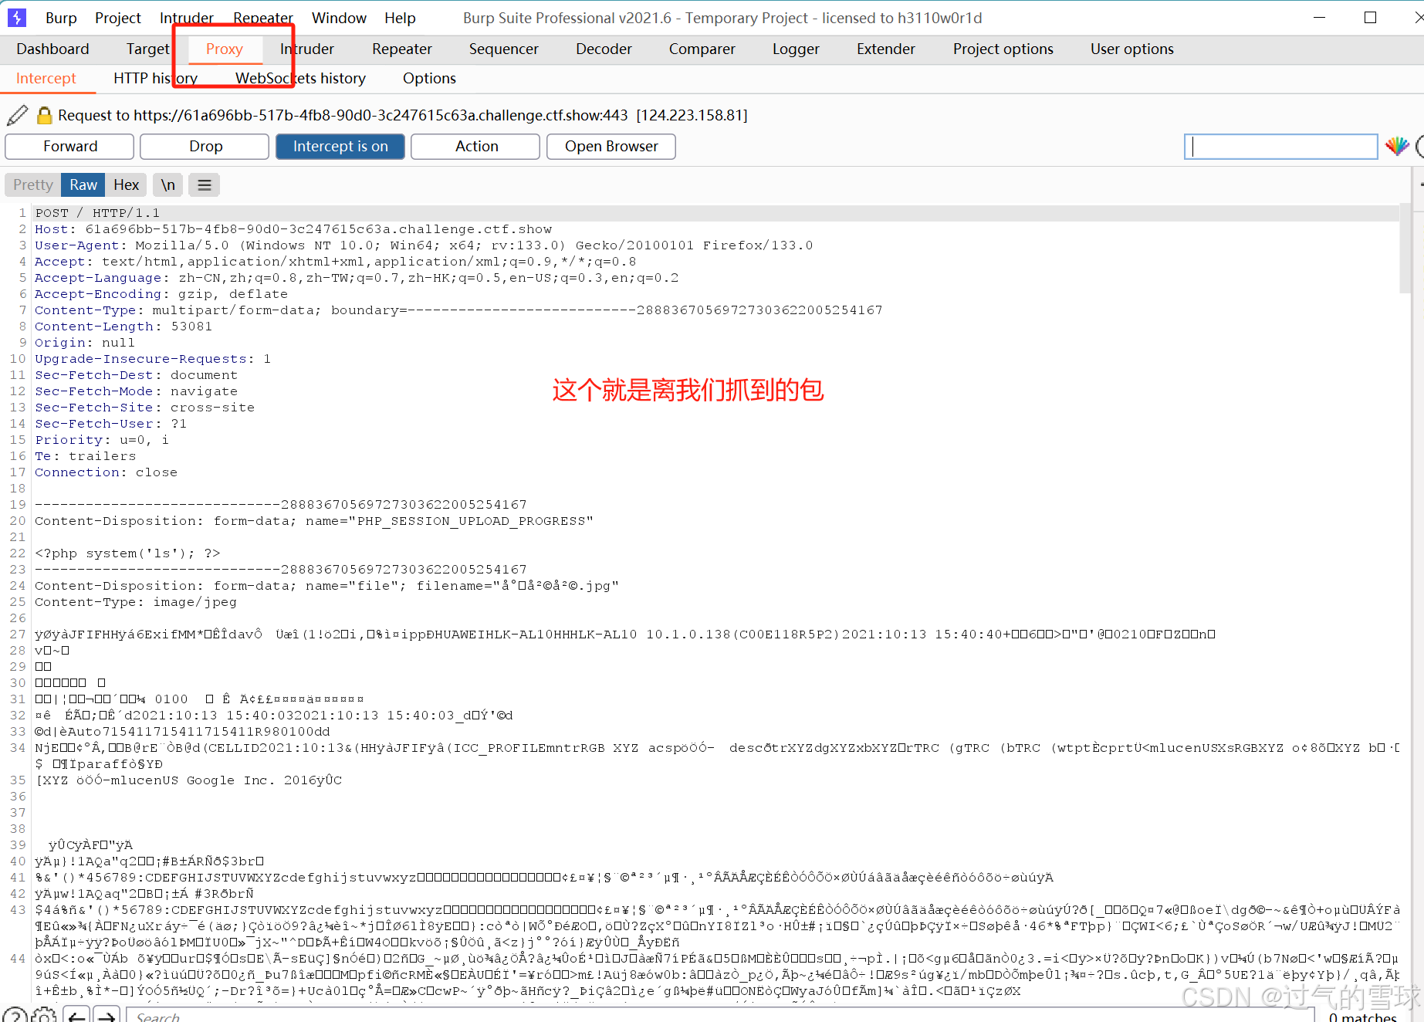Open the Burp menu in the menu bar
Image resolution: width=1424 pixels, height=1022 pixels.
(61, 17)
